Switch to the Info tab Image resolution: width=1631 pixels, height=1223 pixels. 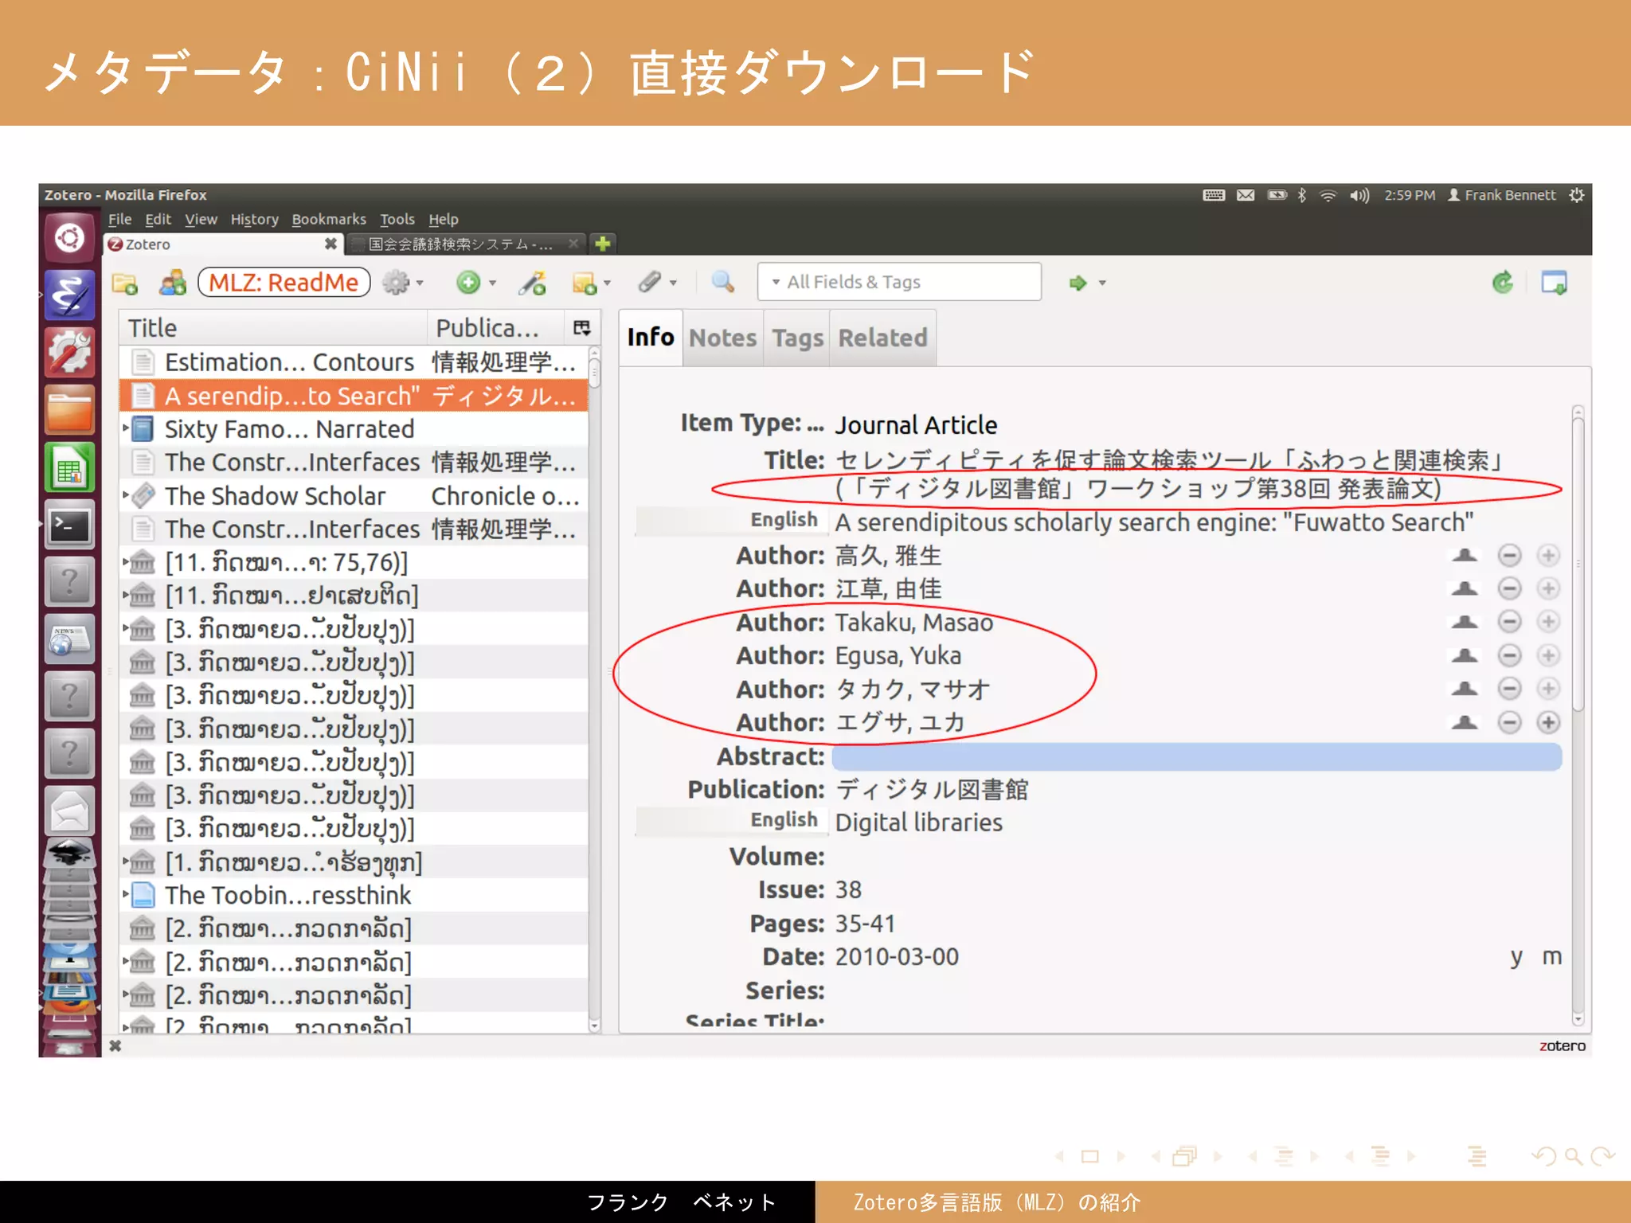[651, 338]
